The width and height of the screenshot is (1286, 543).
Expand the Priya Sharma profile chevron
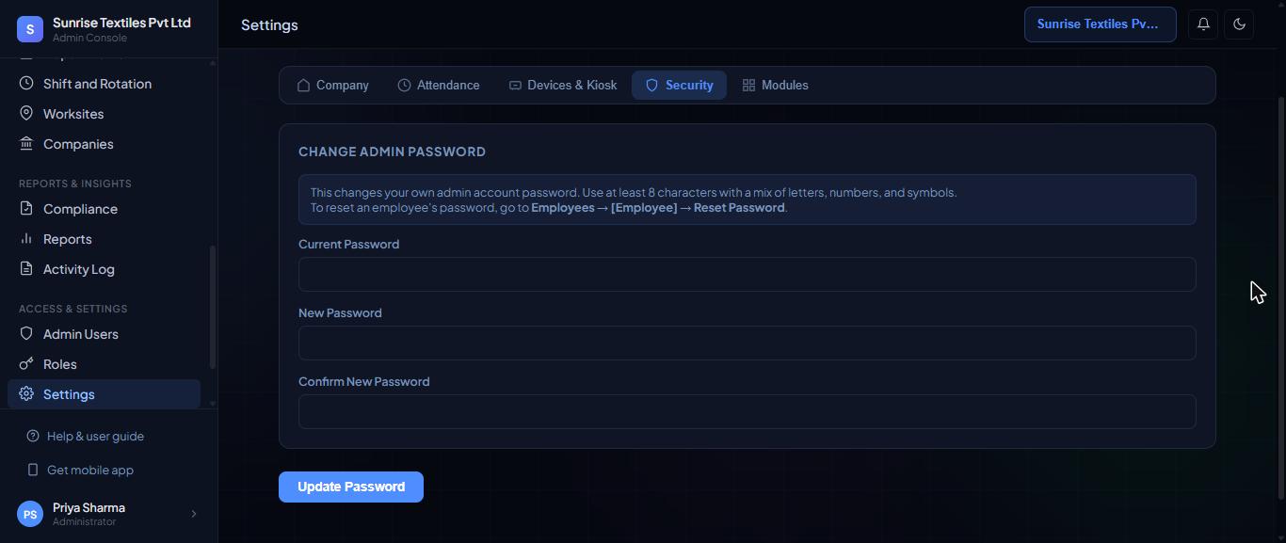coord(194,514)
